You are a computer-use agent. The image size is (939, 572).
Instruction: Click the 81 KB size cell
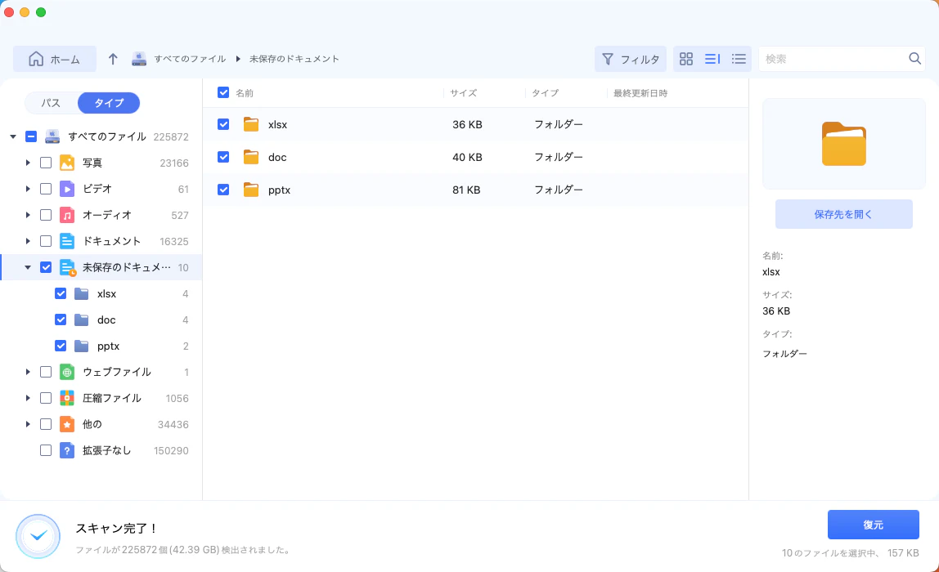point(466,190)
